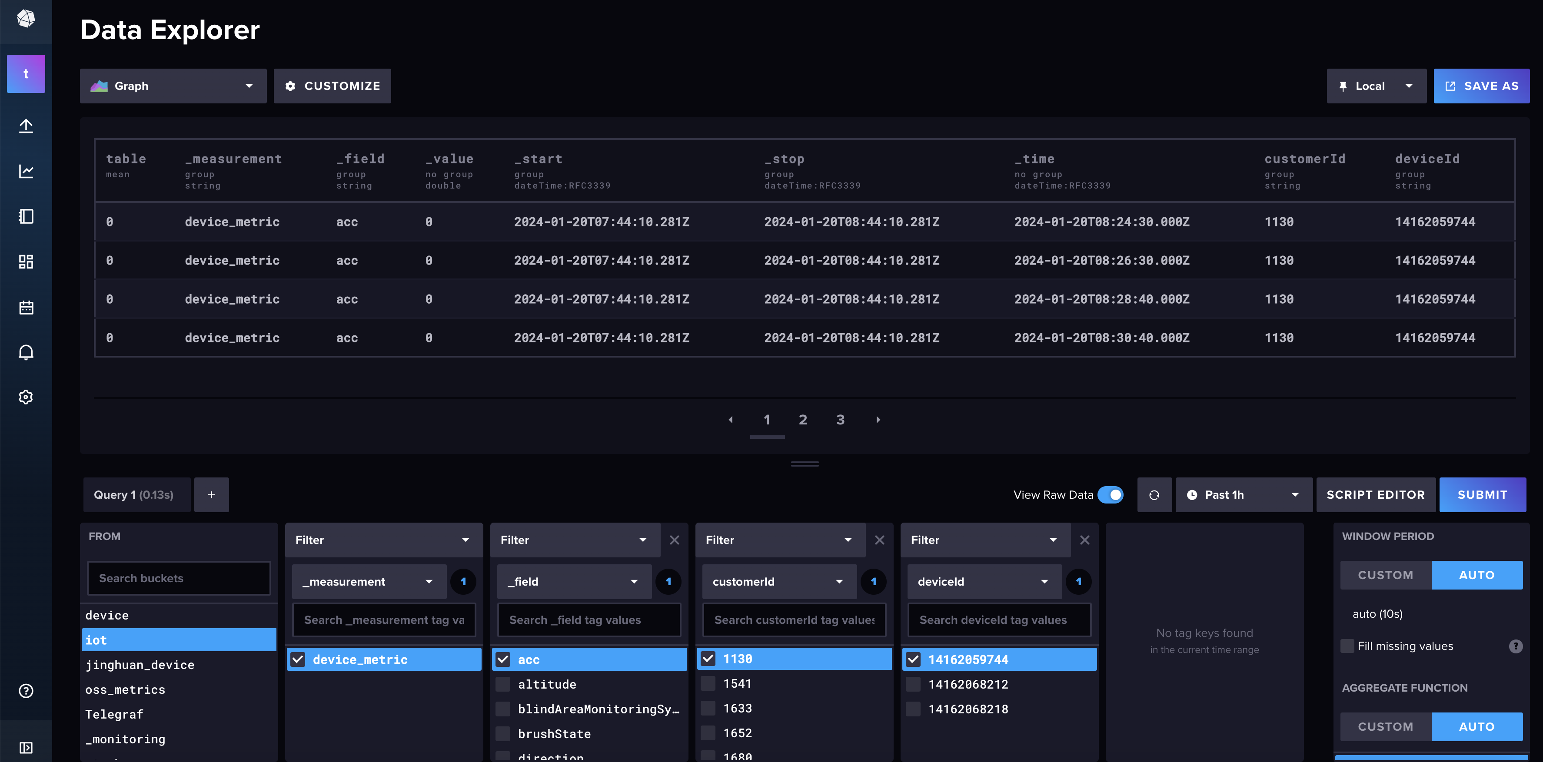This screenshot has width=1543, height=762.
Task: Open Settings gear icon in sidebar
Action: (x=26, y=397)
